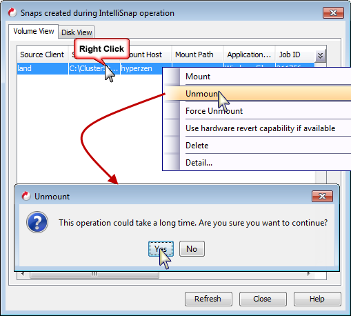The width and height of the screenshot is (351, 316).
Task: Click the Refresh button
Action: (x=208, y=299)
